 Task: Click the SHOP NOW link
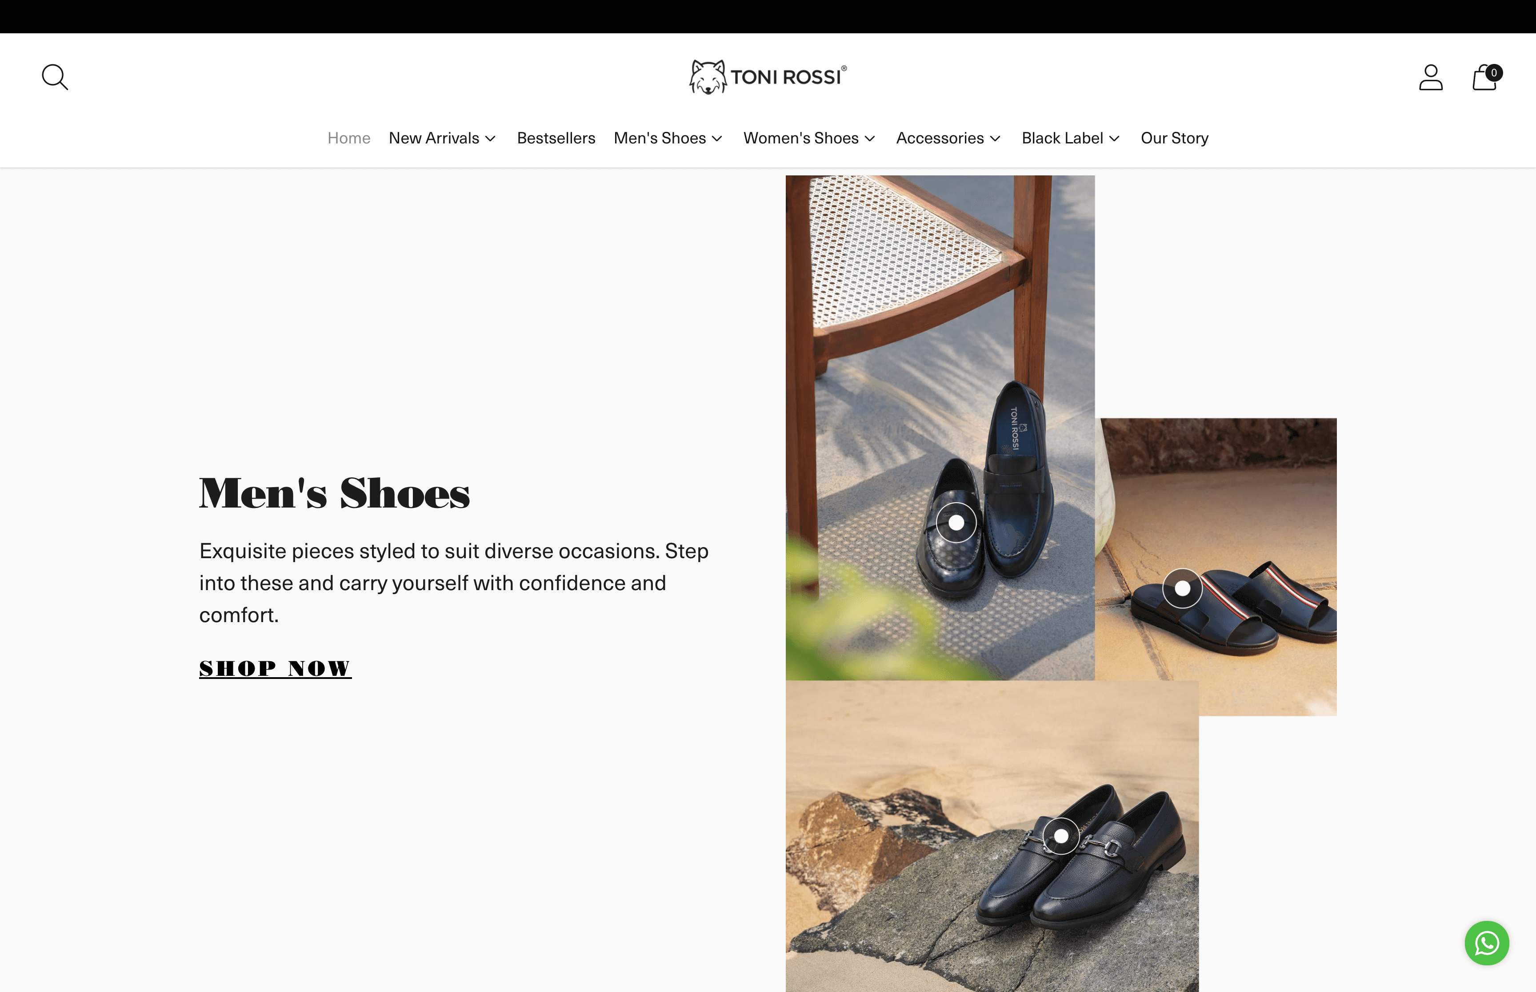pyautogui.click(x=275, y=669)
